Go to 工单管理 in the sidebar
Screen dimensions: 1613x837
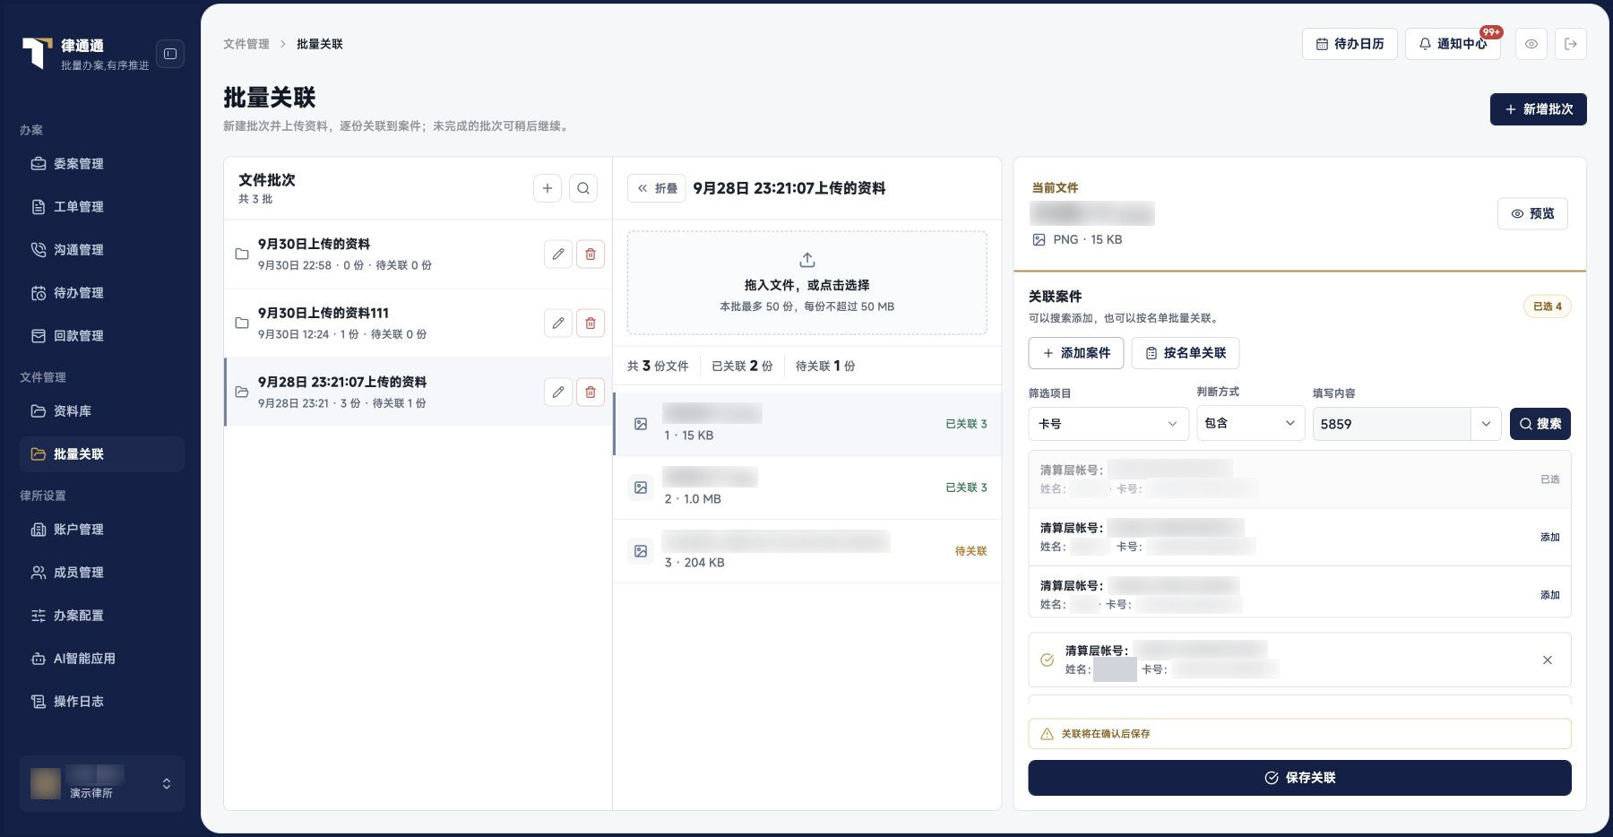click(102, 207)
